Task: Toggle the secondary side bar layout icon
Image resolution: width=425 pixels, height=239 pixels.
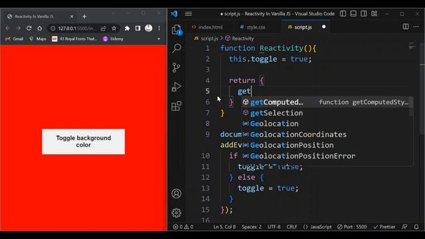Action: coord(364,13)
